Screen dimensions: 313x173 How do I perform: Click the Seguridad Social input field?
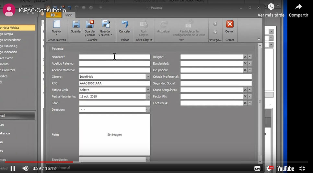[216, 83]
